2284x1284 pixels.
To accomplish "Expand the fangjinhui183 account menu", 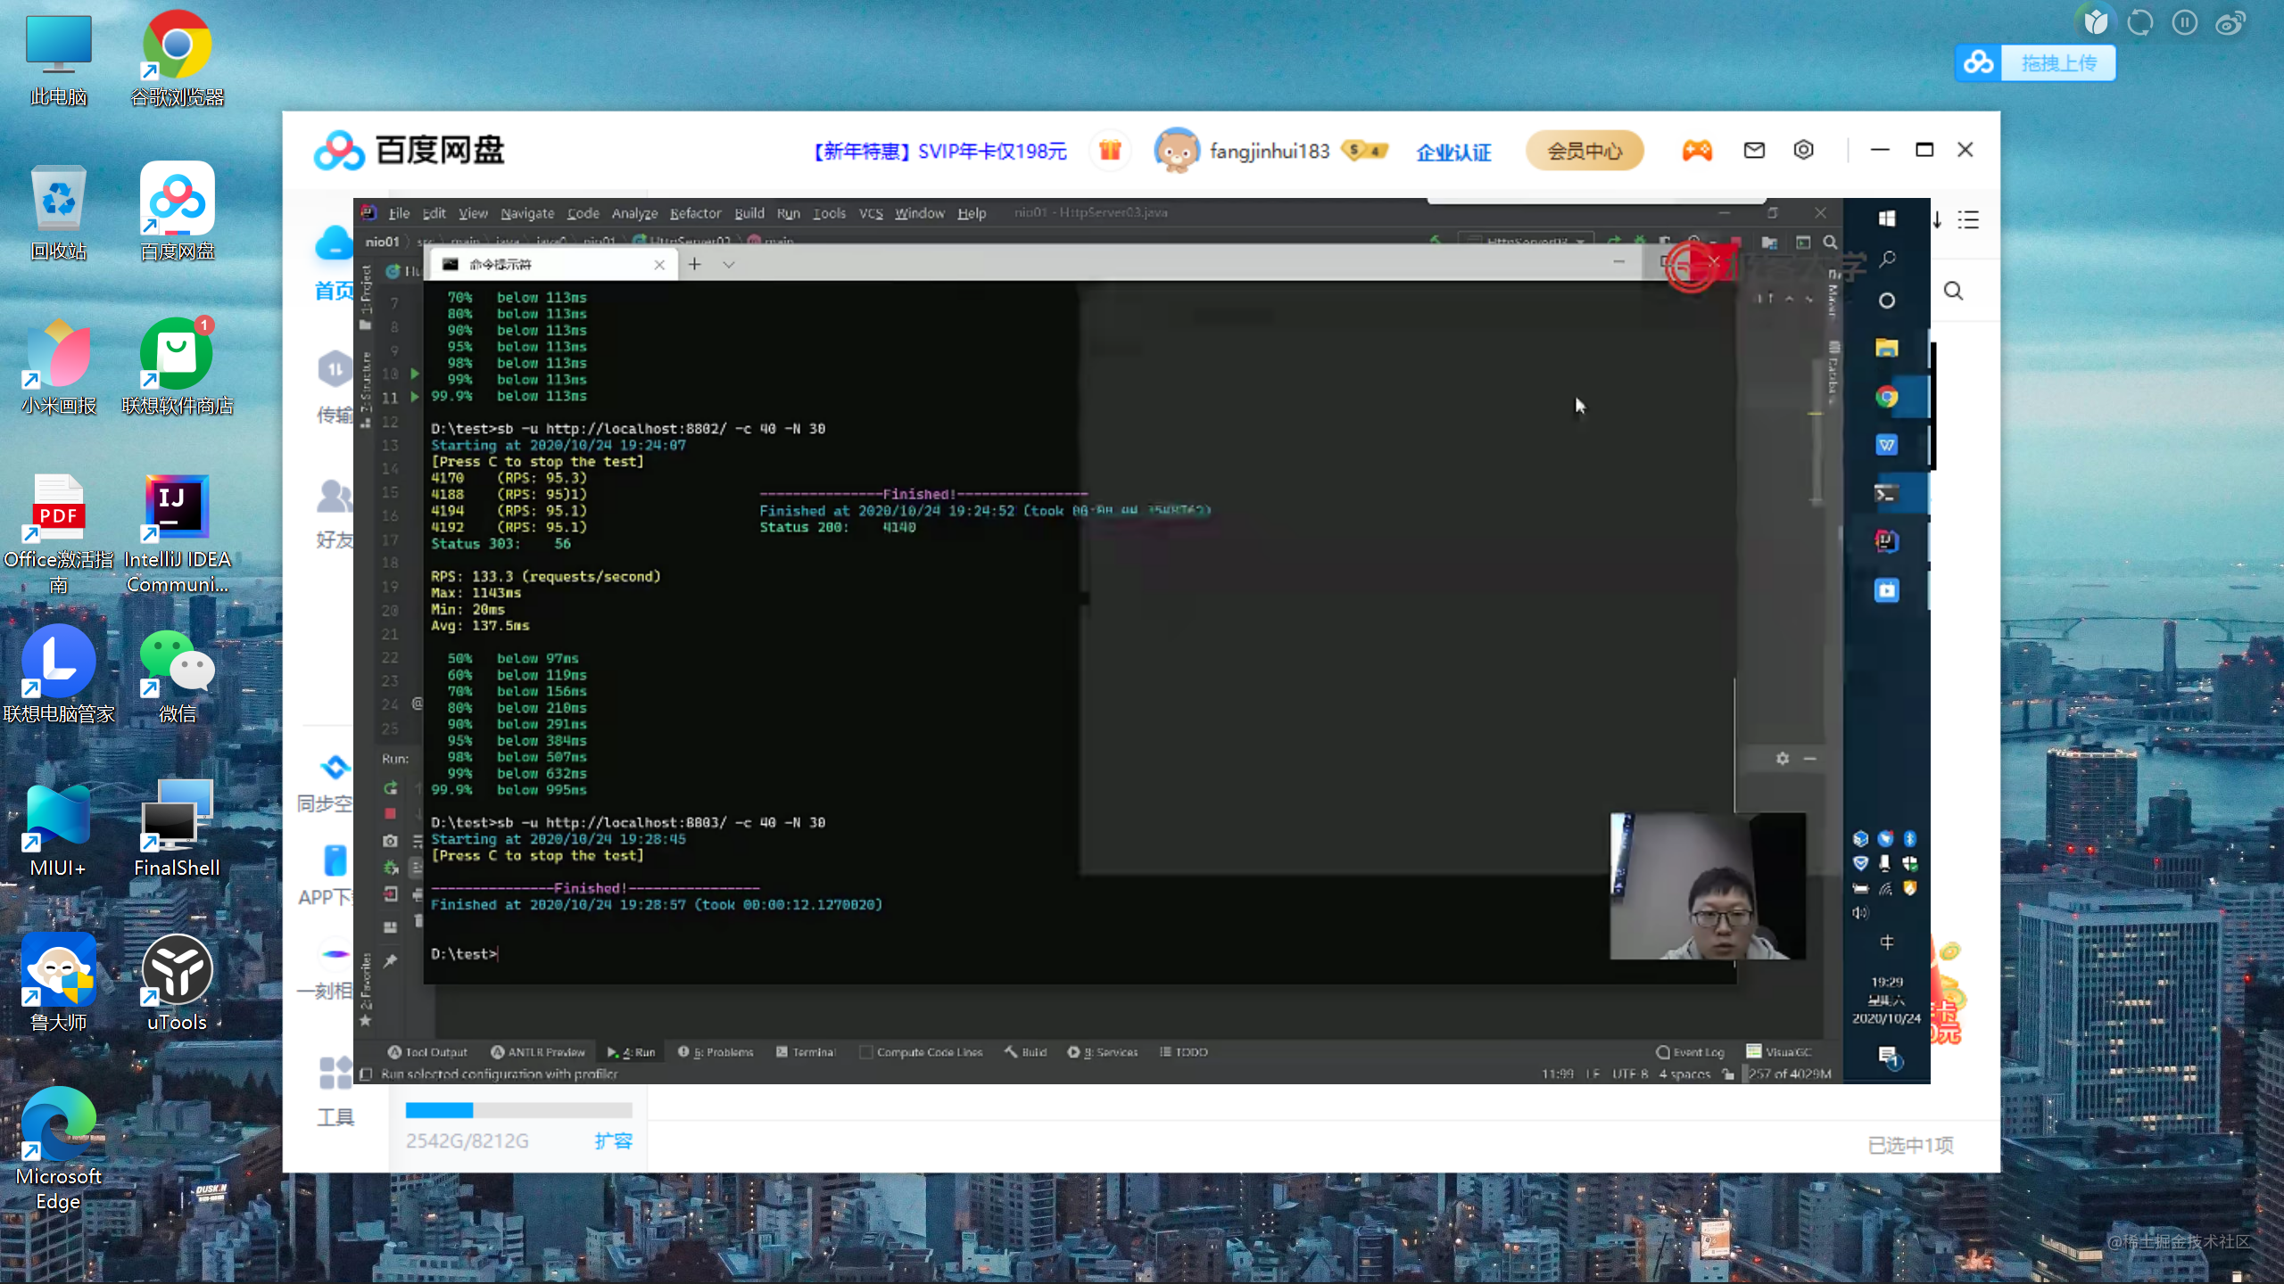I will click(x=1269, y=152).
